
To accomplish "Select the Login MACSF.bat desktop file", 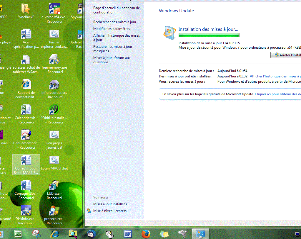I will pos(54,161).
